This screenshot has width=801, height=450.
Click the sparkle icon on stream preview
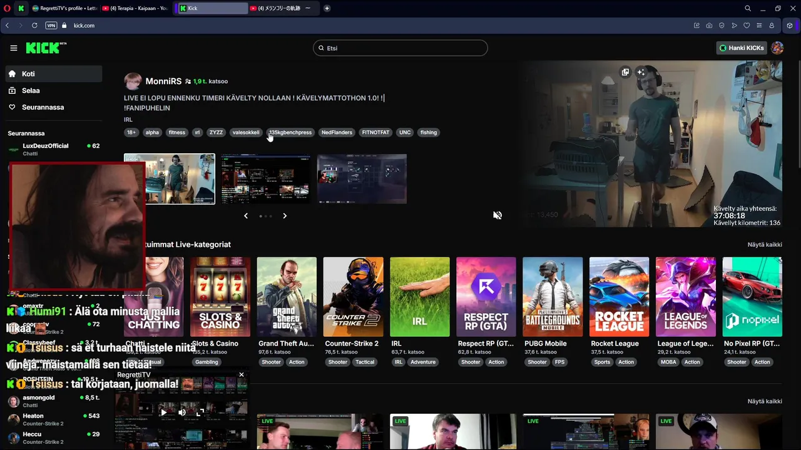pos(641,72)
